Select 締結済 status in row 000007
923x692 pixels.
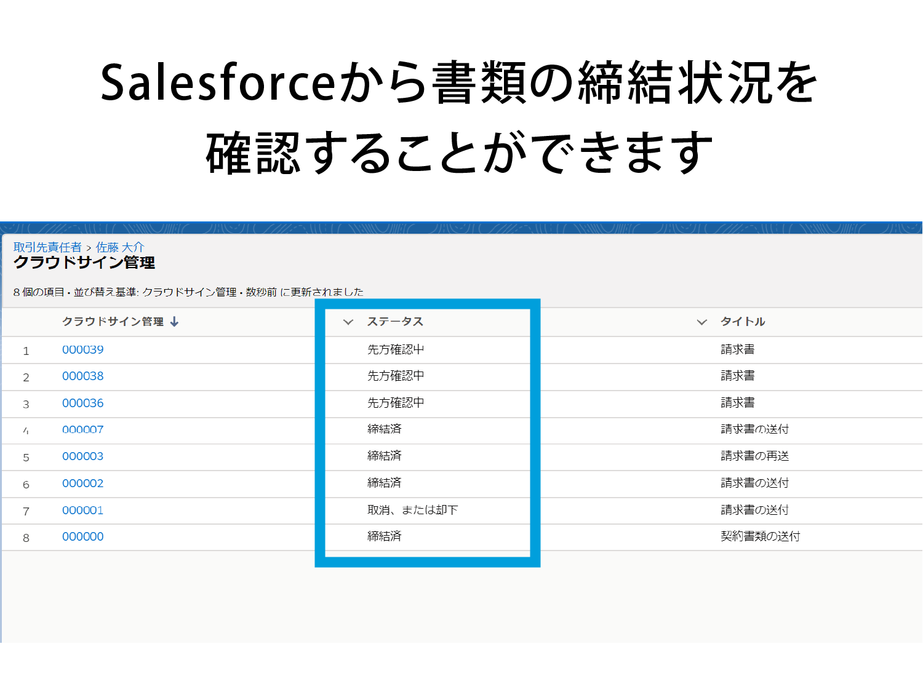(385, 429)
